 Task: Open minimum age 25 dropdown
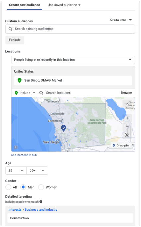[16, 170]
